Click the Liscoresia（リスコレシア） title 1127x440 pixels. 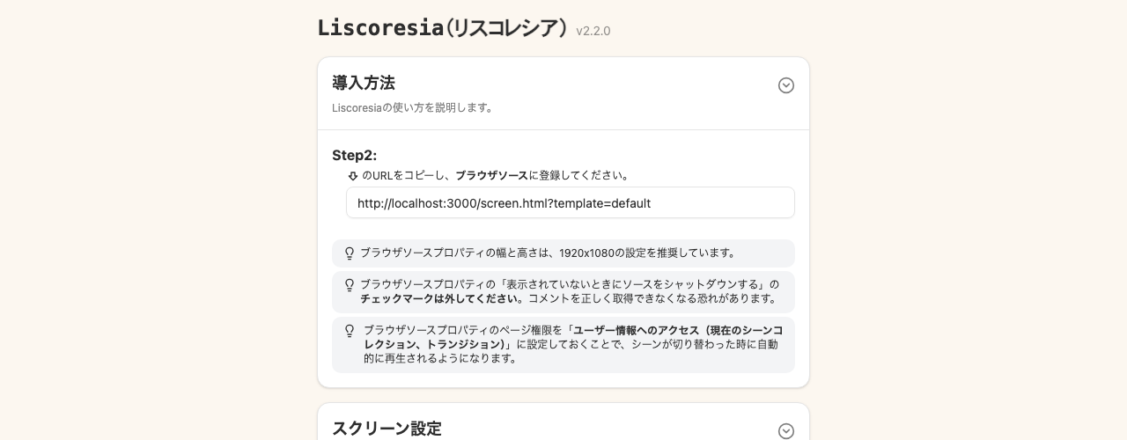tap(443, 27)
